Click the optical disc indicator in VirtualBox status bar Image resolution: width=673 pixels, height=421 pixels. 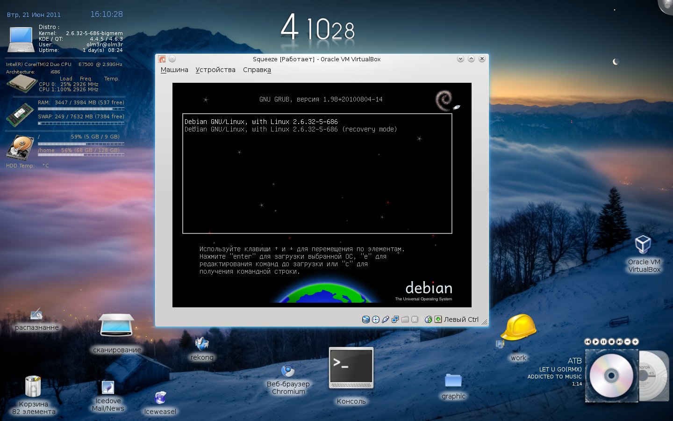[376, 319]
